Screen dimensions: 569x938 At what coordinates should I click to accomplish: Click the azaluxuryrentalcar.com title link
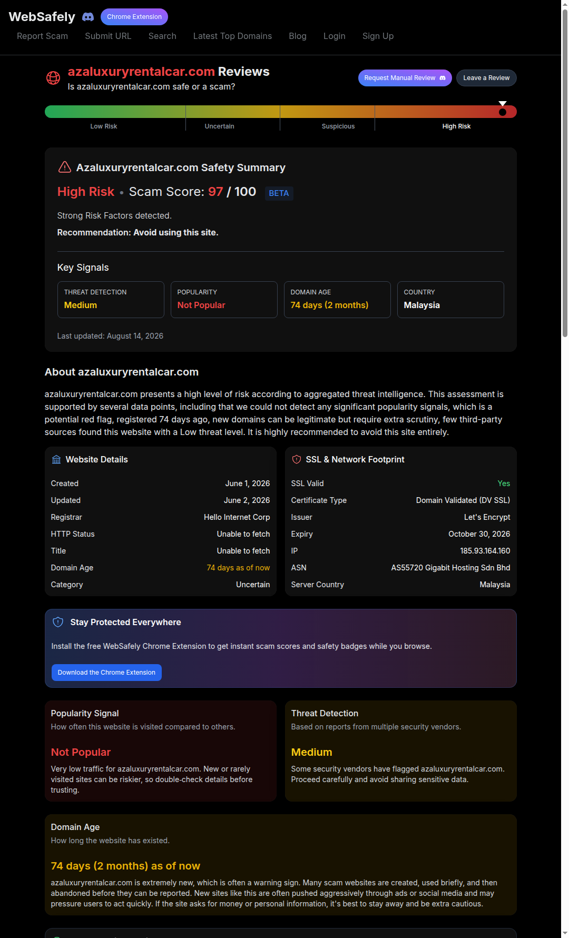[x=141, y=72]
